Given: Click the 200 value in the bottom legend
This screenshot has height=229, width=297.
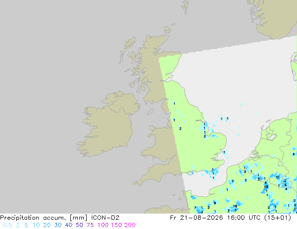Looking at the screenshot, I should [x=130, y=225].
